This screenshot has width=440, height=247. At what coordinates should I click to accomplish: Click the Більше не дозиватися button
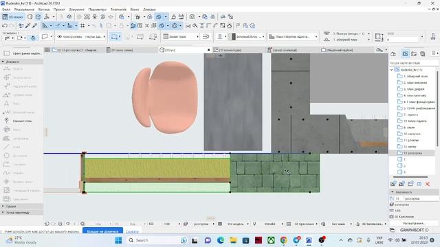102,232
